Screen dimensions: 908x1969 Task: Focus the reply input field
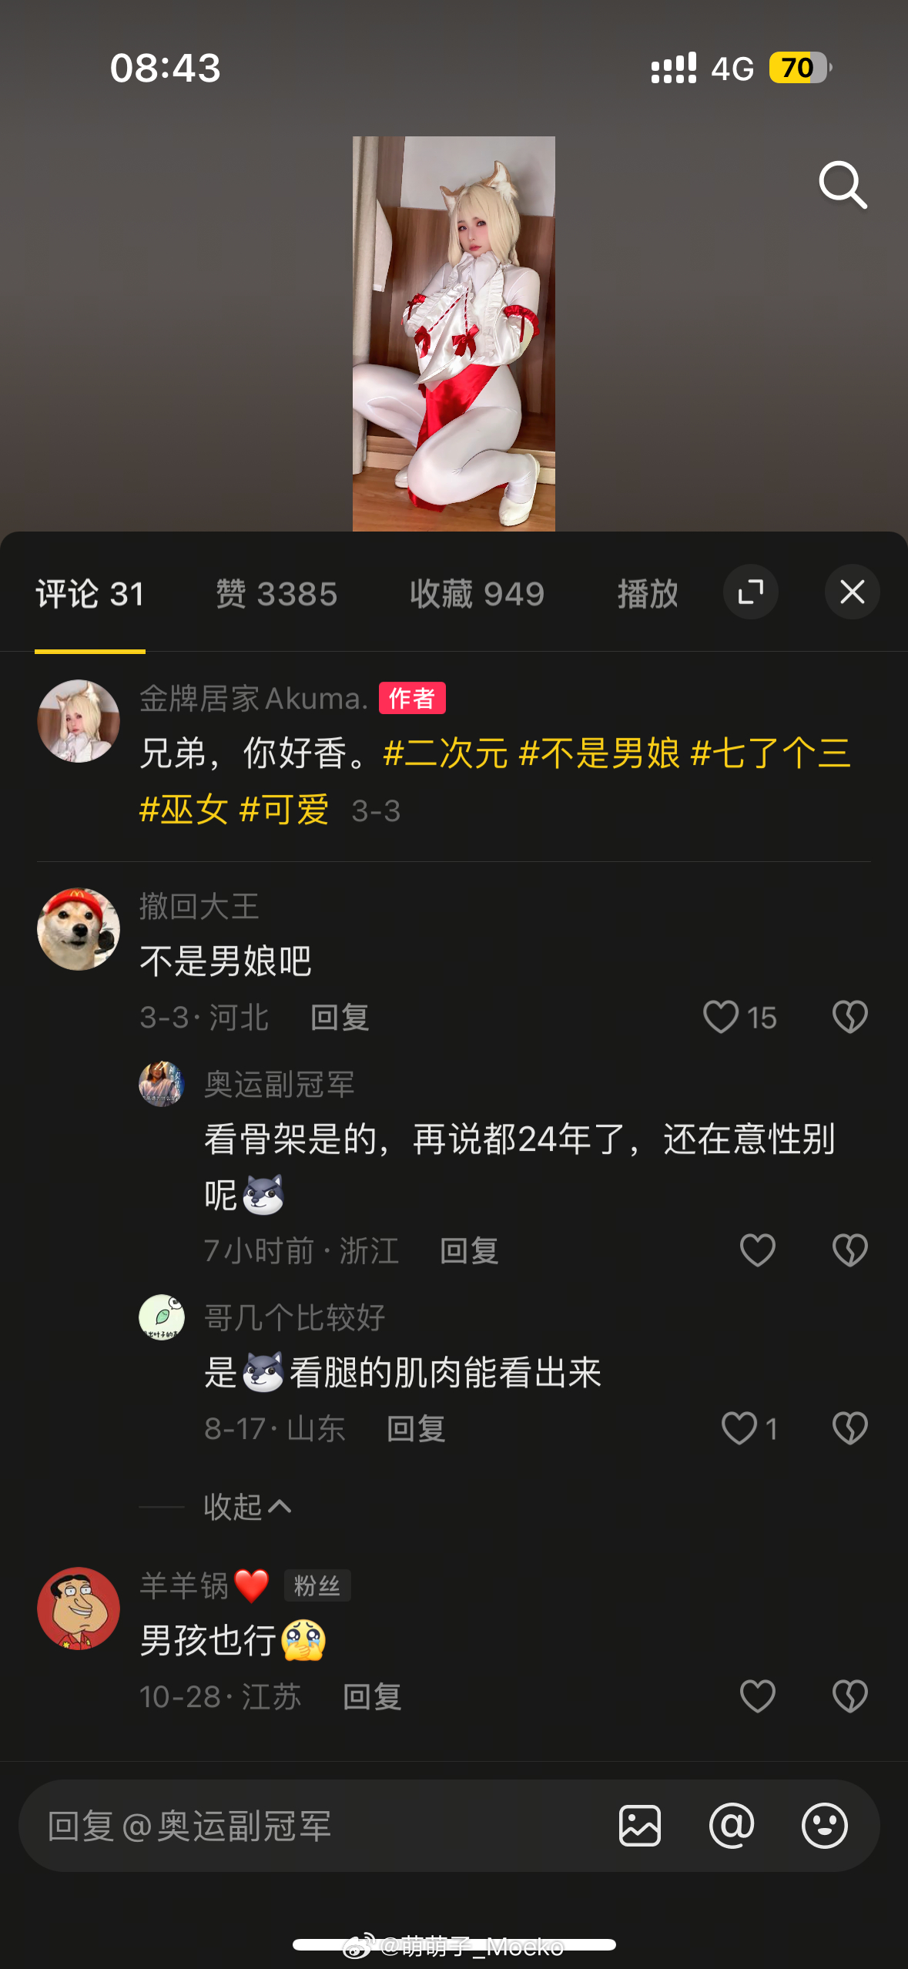click(316, 1826)
